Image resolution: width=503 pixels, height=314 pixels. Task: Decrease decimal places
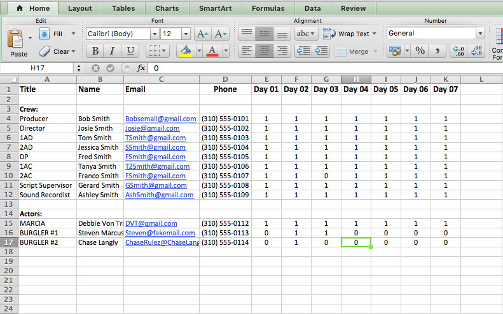[x=476, y=51]
